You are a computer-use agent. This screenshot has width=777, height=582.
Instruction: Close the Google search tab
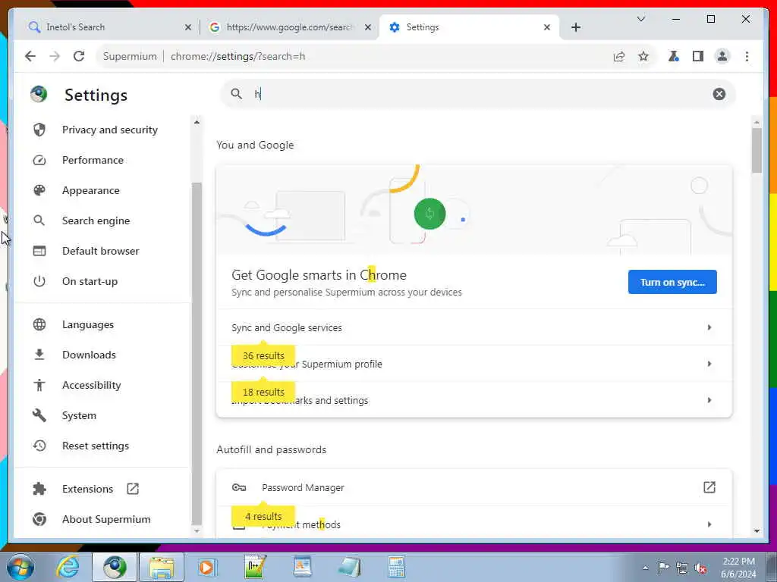point(368,27)
